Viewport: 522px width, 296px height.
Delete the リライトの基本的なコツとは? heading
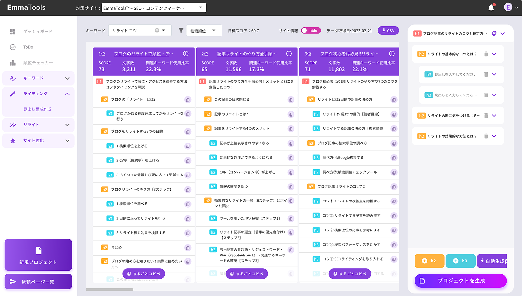pyautogui.click(x=486, y=54)
